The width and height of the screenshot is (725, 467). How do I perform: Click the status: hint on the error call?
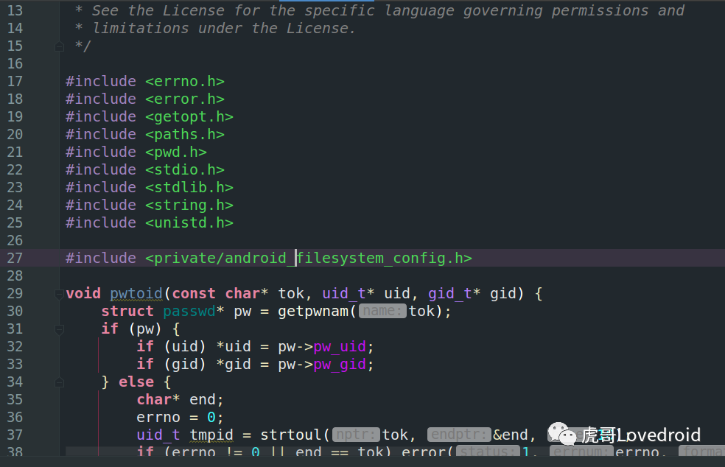488,452
